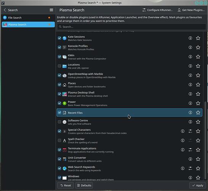Configure Terminate Applications plugin settings
This screenshot has width=208, height=191.
190,150
